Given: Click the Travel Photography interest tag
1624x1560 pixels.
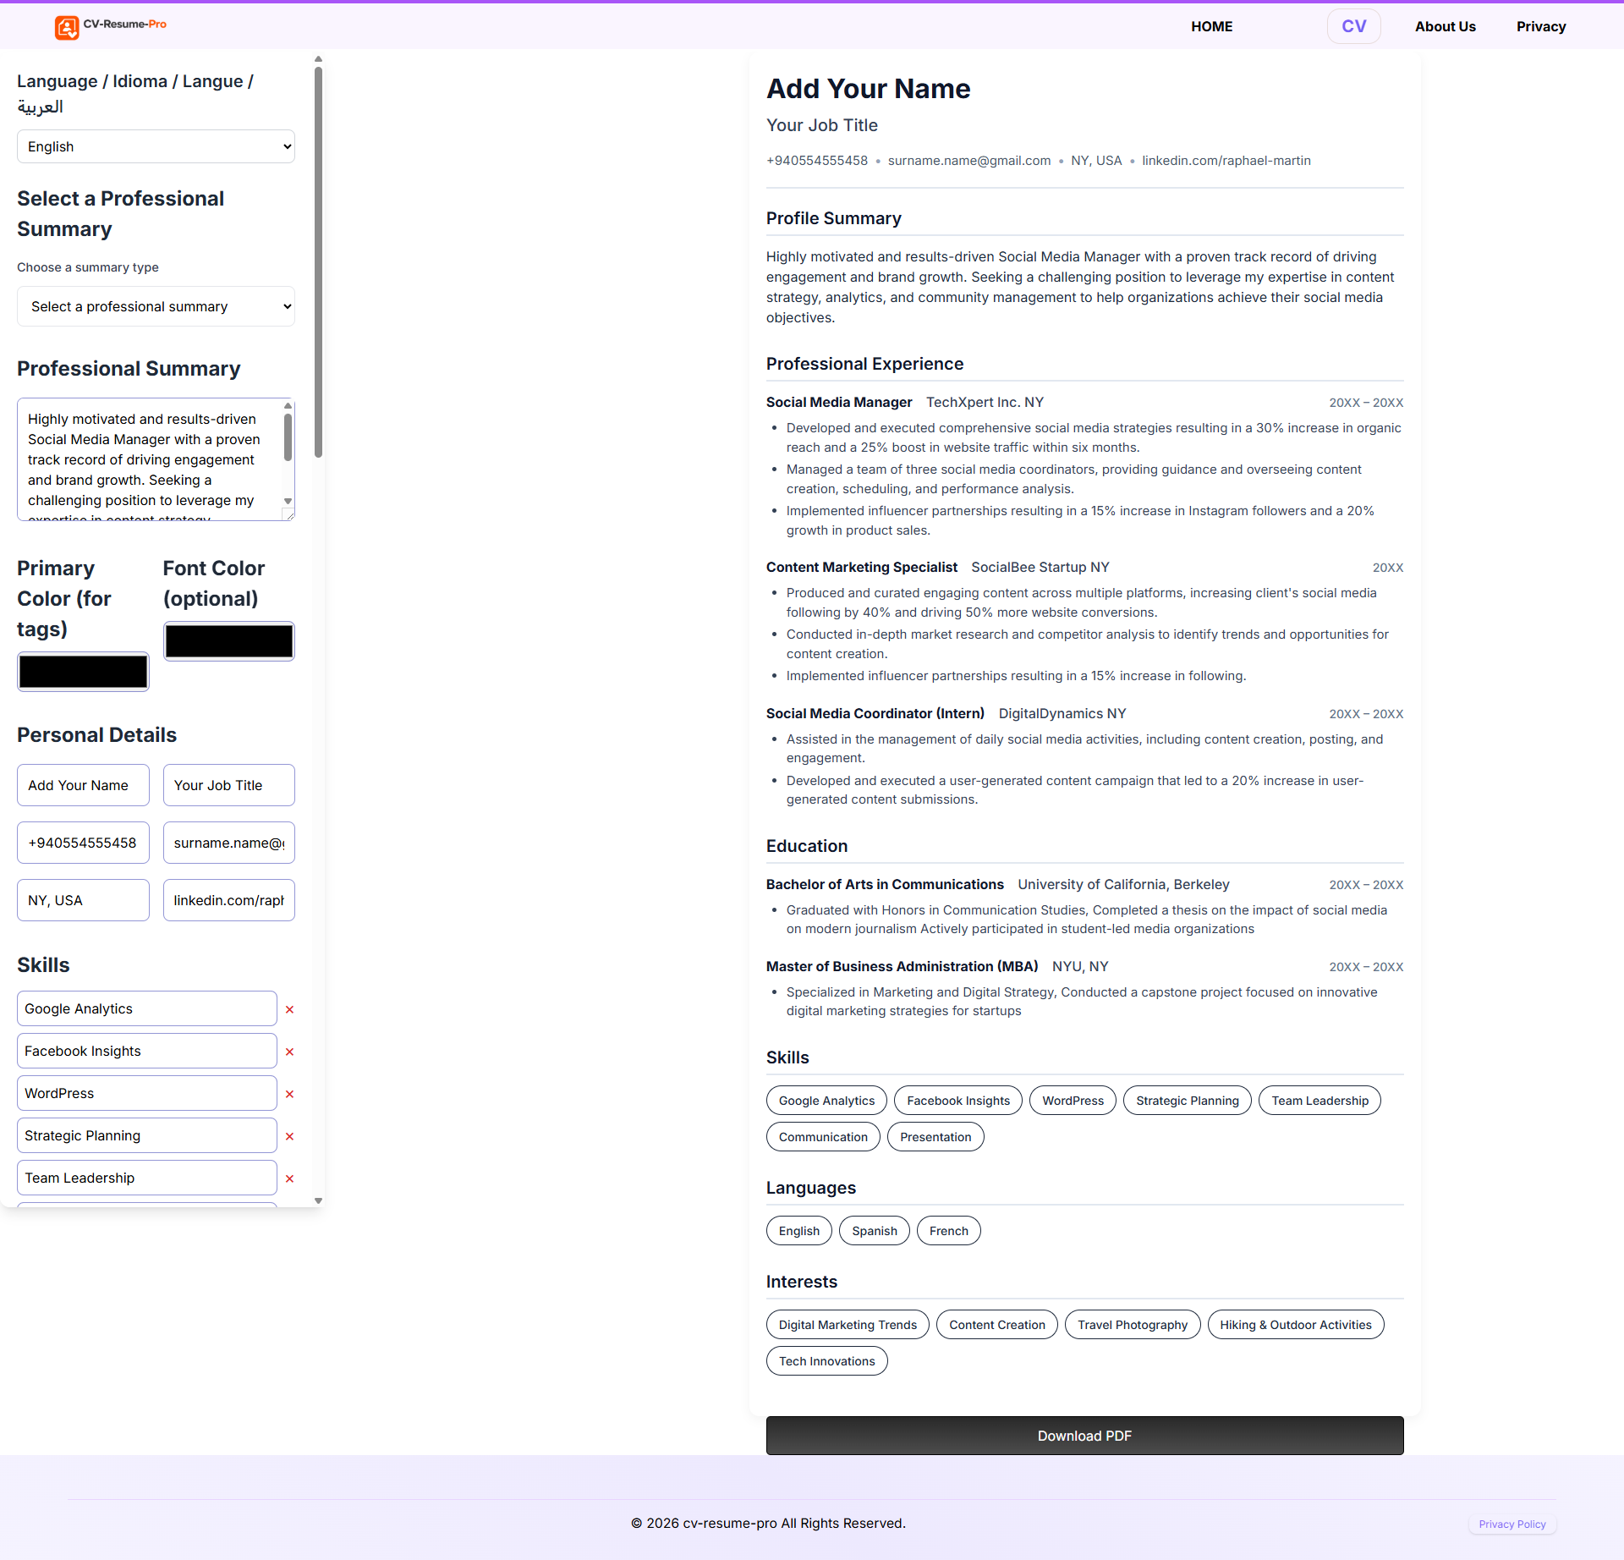Looking at the screenshot, I should click(x=1132, y=1325).
